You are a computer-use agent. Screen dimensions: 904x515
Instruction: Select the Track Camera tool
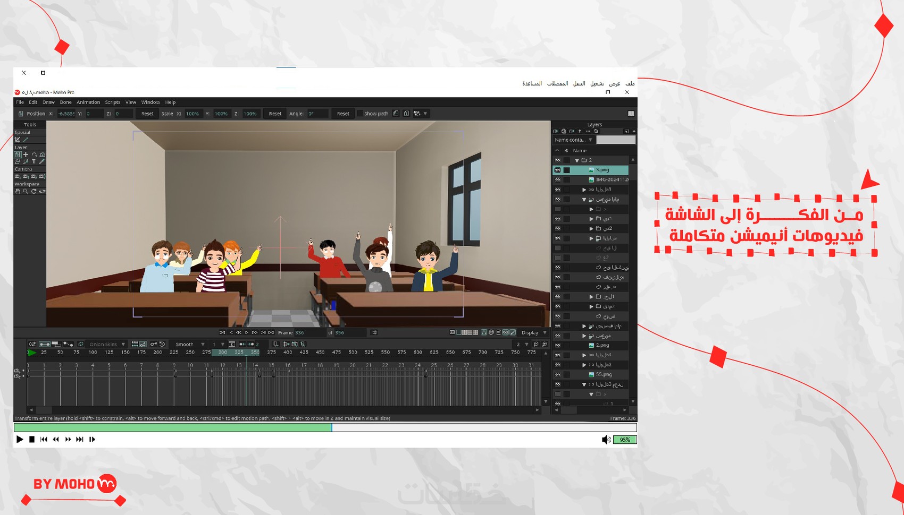click(18, 176)
